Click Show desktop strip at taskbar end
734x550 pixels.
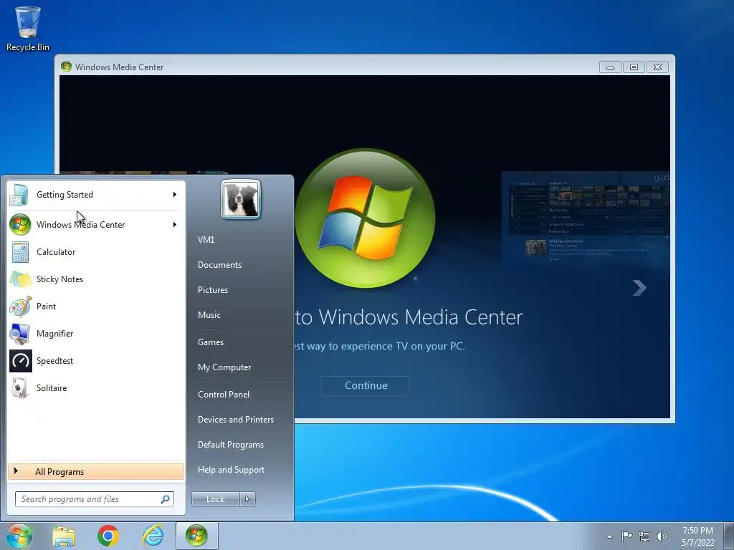tap(730, 536)
